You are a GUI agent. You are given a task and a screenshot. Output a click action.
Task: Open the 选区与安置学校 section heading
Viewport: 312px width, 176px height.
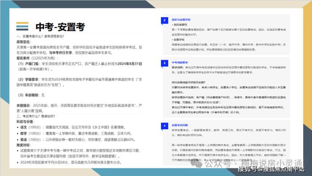click(181, 20)
